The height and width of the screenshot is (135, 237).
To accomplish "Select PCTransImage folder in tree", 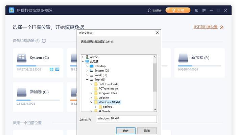I will coord(108,88).
